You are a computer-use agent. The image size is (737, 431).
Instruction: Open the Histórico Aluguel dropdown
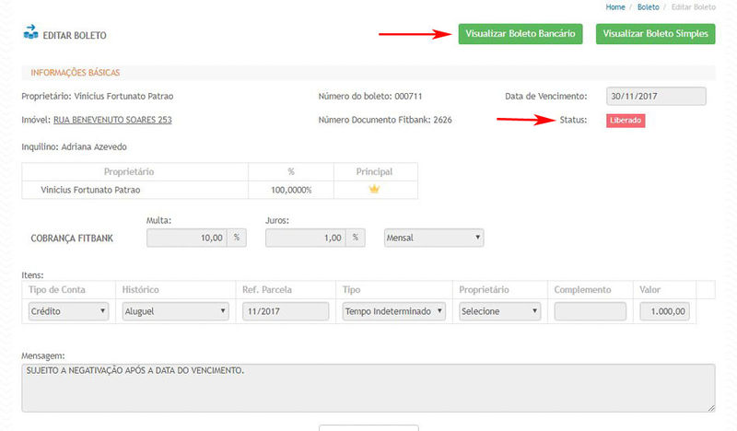[174, 311]
